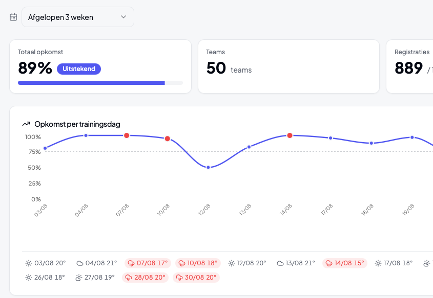Select the 17/08 data point on the chart

pyautogui.click(x=331, y=138)
